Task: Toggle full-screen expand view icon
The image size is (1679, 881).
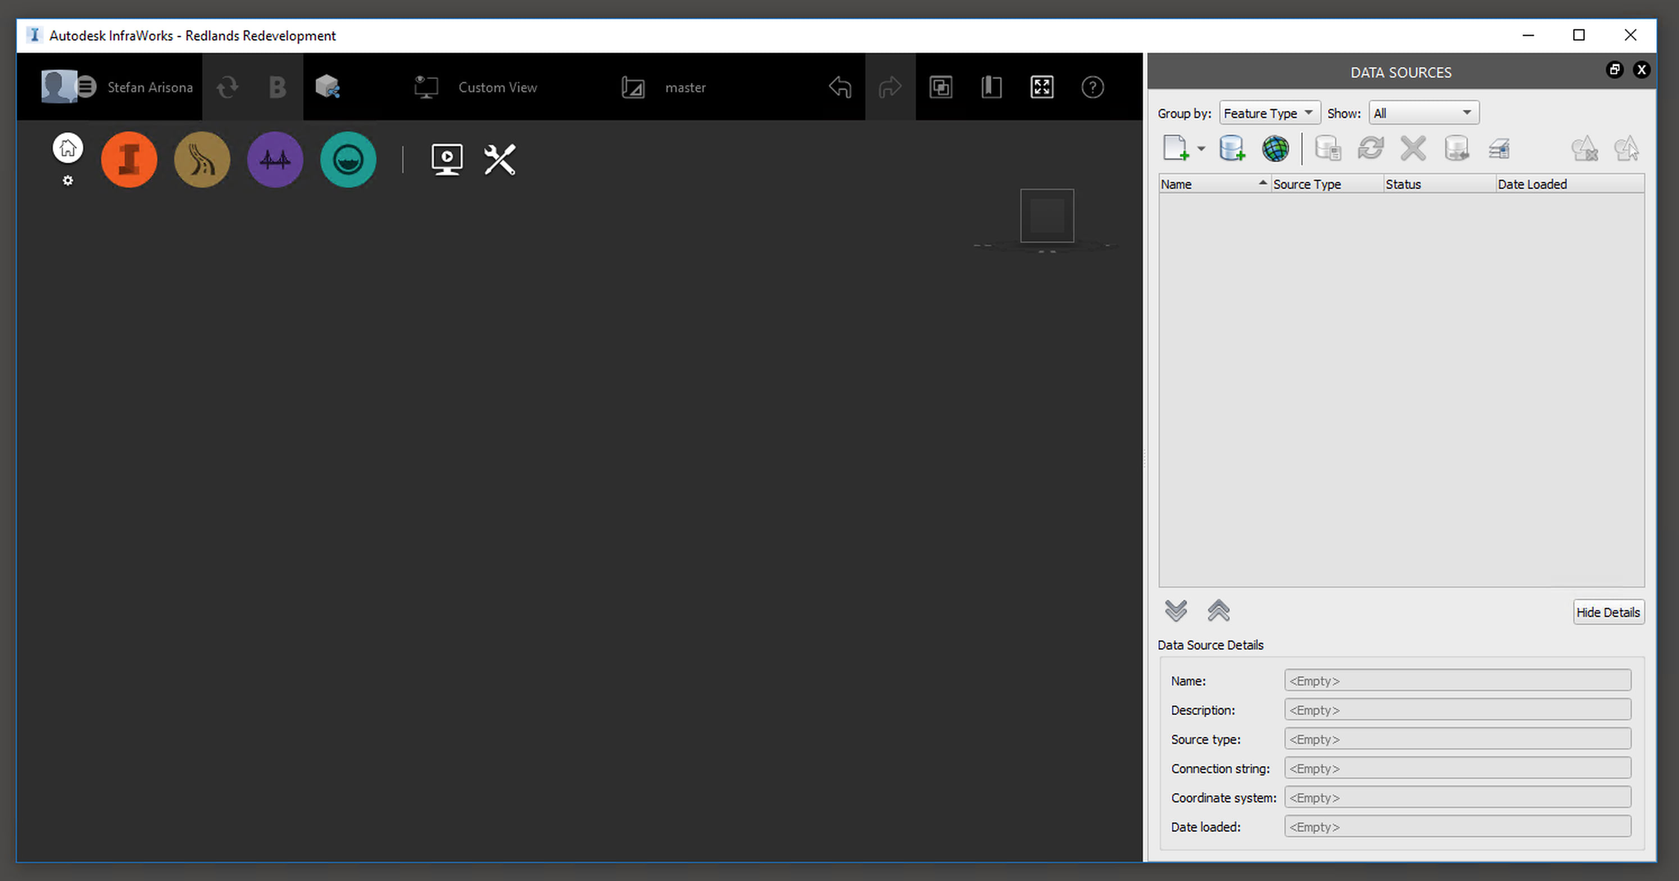Action: [1042, 87]
